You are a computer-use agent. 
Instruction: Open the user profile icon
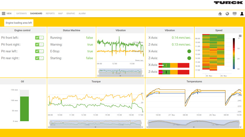[x=242, y=14]
